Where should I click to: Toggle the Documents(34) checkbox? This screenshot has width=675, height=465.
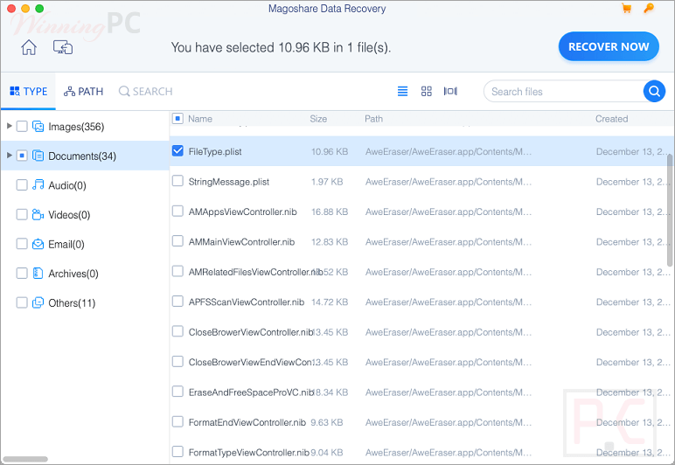pos(22,156)
